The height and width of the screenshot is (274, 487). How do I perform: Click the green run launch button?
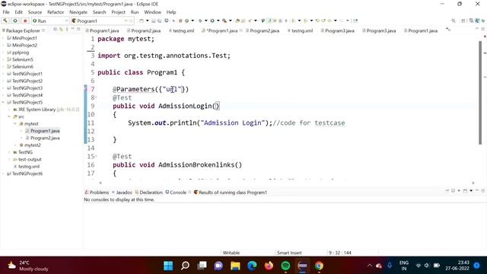pos(15,21)
